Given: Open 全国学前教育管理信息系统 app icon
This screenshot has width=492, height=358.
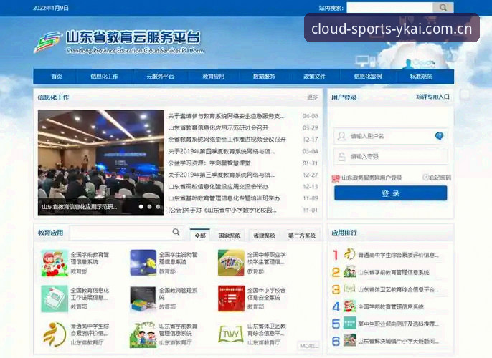Looking at the screenshot, I should click(x=55, y=263).
